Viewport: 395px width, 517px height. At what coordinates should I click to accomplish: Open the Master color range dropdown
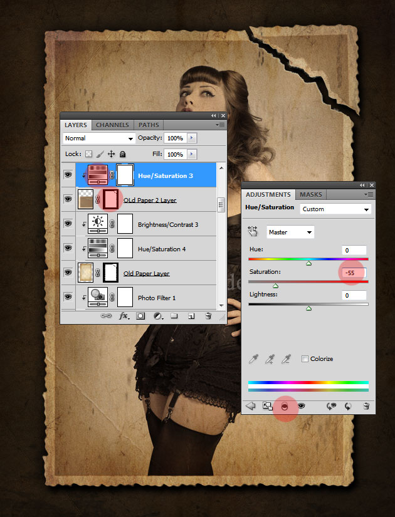[290, 232]
